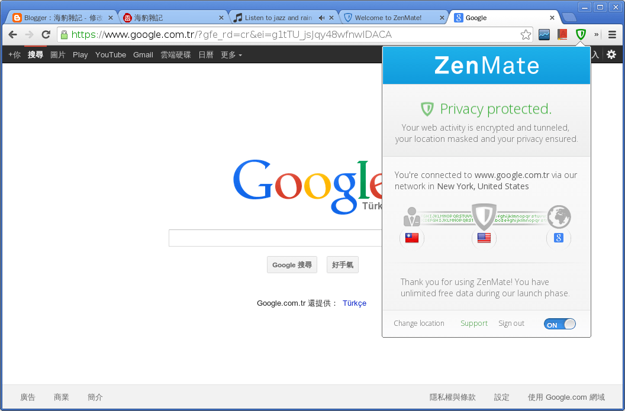625x411 pixels.
Task: Switch ZenMate protection off with the ON toggle
Action: tap(559, 323)
